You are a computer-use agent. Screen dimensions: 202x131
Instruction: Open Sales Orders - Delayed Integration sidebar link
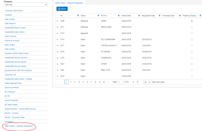pyautogui.click(x=19, y=126)
